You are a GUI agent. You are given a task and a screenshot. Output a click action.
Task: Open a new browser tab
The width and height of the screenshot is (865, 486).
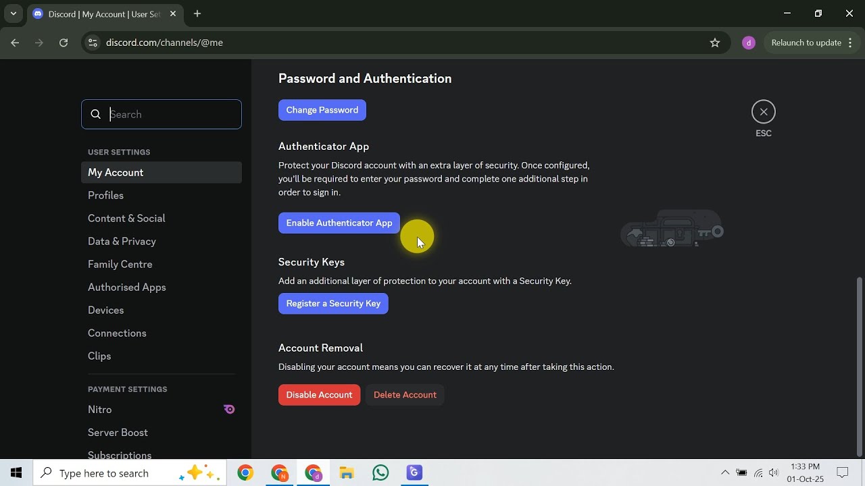(x=197, y=13)
